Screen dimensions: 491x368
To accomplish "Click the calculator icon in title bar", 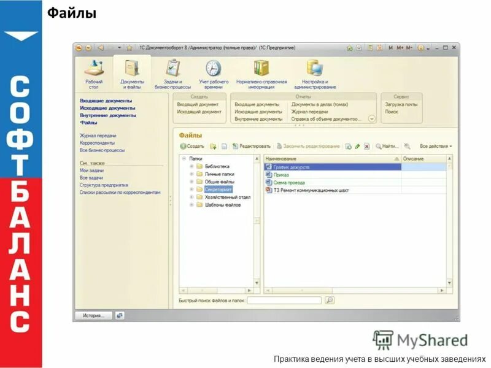I will click(370, 48).
